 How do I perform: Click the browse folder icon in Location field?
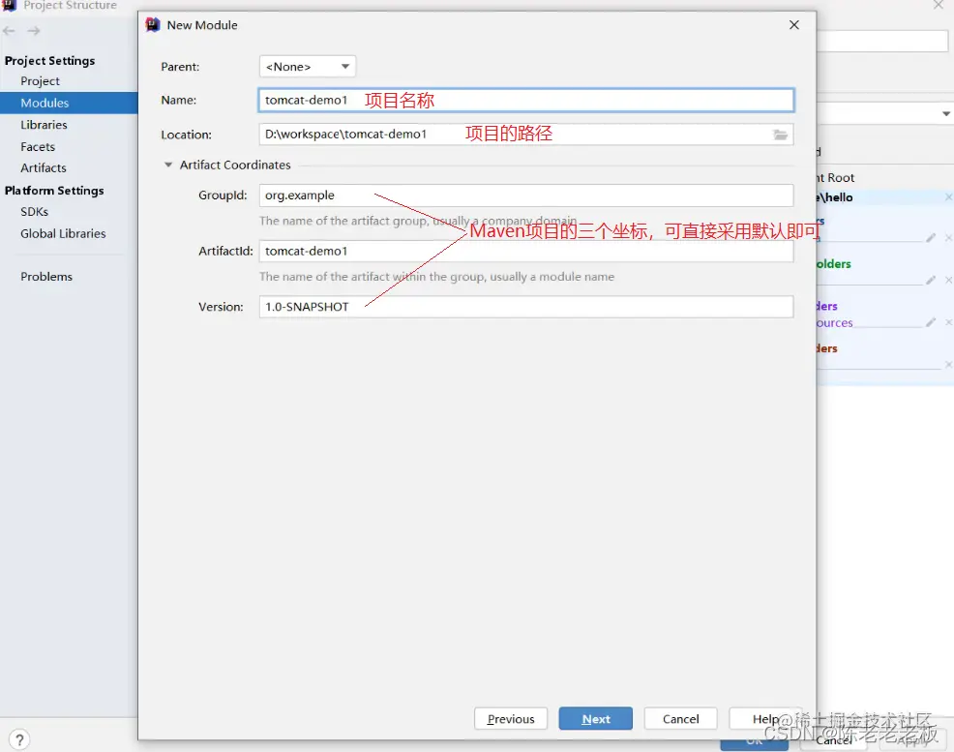780,135
